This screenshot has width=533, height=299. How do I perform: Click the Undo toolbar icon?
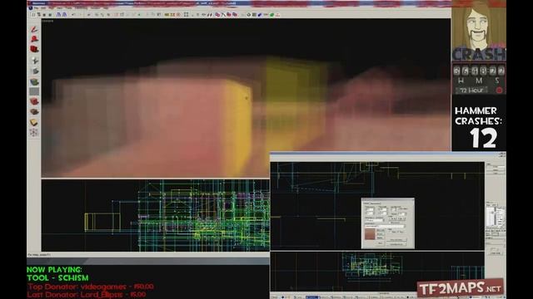click(x=73, y=15)
